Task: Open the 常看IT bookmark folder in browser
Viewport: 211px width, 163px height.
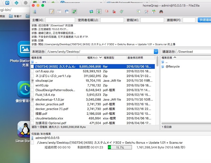Action: (15, 16)
